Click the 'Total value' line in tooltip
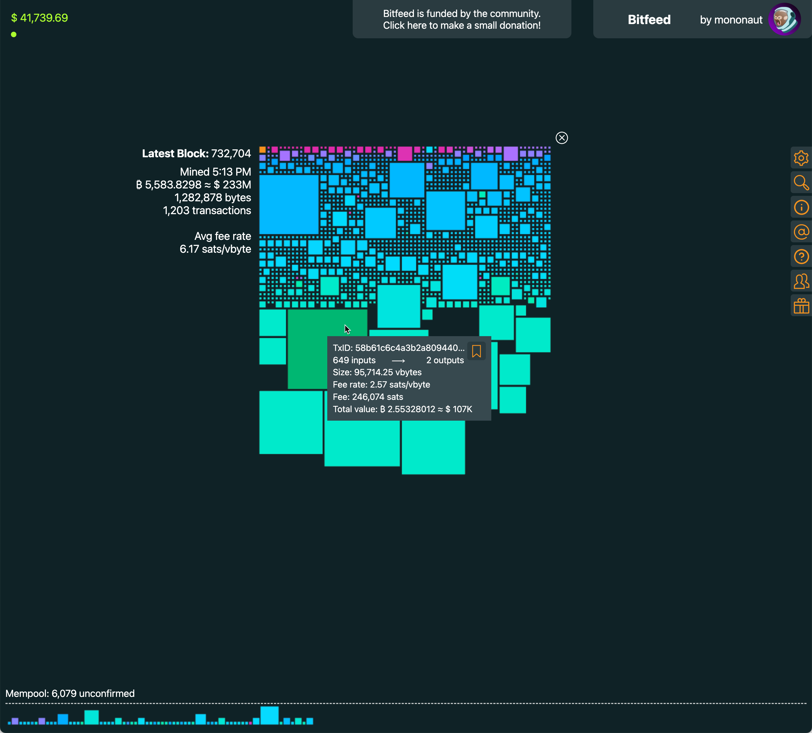 pyautogui.click(x=402, y=409)
